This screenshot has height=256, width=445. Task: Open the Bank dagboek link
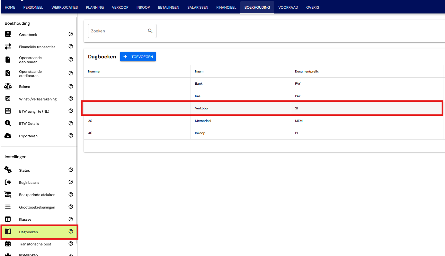click(x=199, y=84)
